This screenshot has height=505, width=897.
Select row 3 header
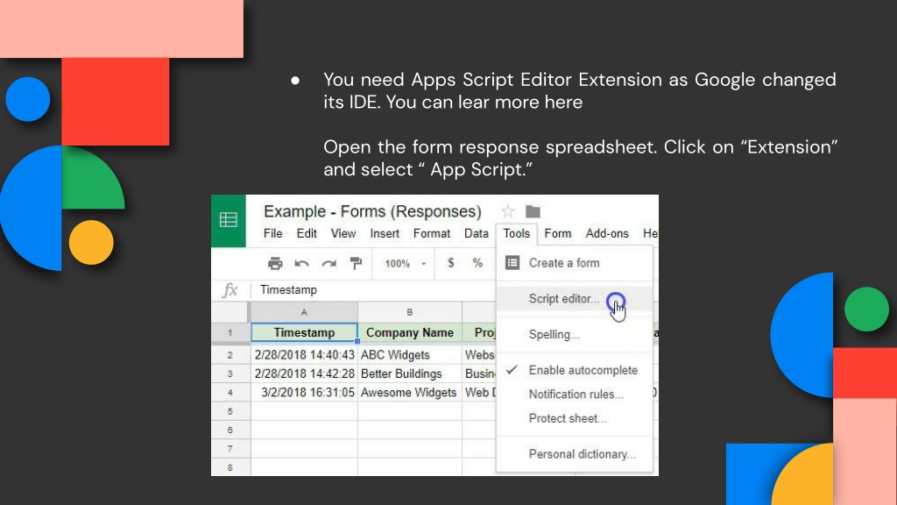(x=230, y=373)
